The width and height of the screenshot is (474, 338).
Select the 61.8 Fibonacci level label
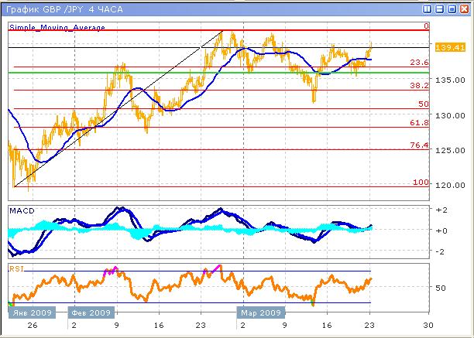(x=419, y=122)
